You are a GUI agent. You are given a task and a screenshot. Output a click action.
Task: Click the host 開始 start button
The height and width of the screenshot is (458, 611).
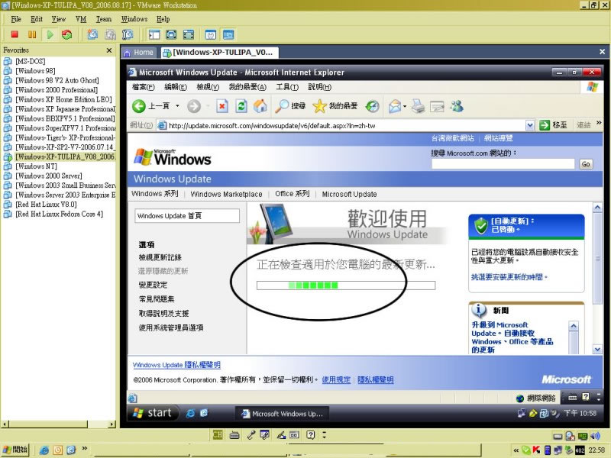click(x=16, y=450)
